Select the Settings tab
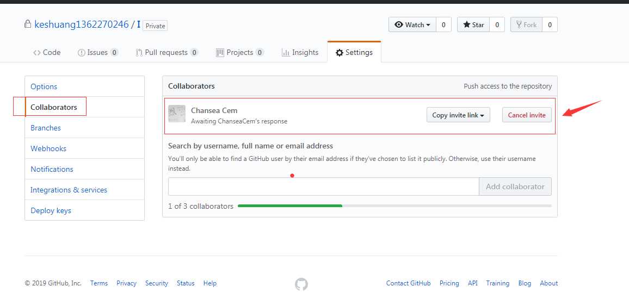The image size is (629, 305). tap(354, 53)
